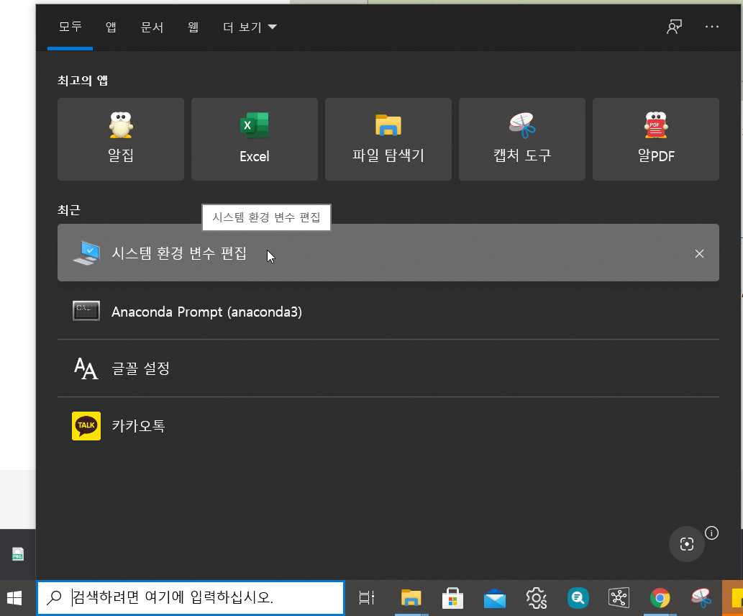Open the feedback person icon
743x616 pixels.
674,27
